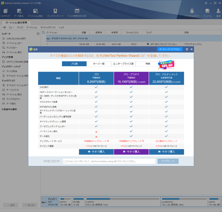Open the 特典 tab in the dialog
The height and width of the screenshot is (212, 222).
click(148, 64)
